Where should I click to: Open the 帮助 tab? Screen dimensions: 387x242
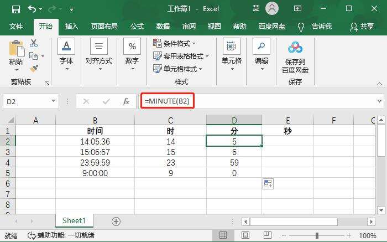pyautogui.click(x=239, y=26)
